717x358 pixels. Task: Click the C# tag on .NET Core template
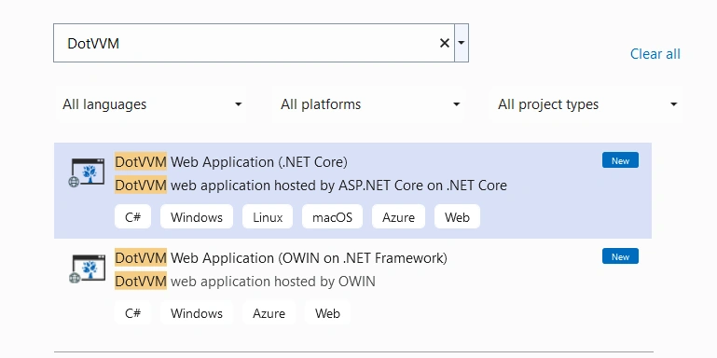click(132, 216)
